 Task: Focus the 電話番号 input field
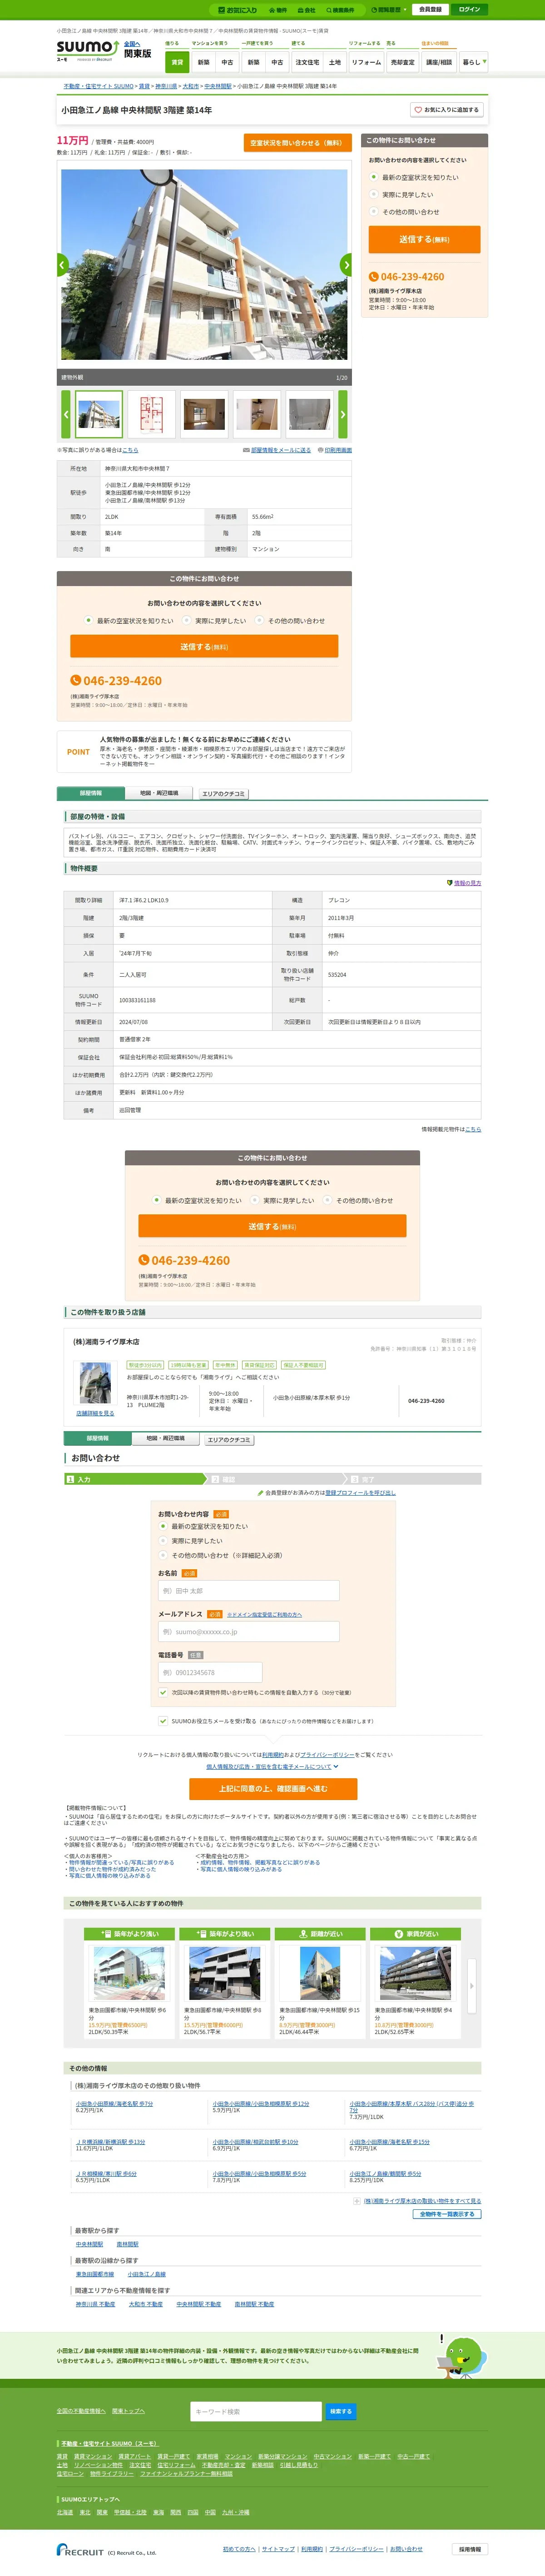(x=210, y=1672)
